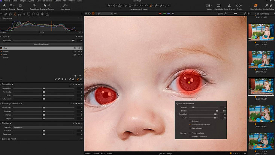Viewport: 275px width, 155px height.
Task: Open the Ventana menu
Action: coord(72,1)
